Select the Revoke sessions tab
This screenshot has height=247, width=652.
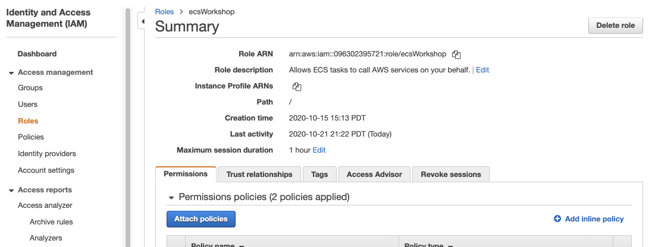(x=450, y=175)
